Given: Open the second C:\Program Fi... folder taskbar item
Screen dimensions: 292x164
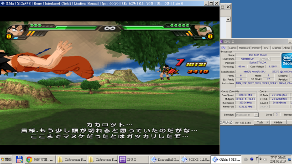Looking at the screenshot, I should 102,159.
